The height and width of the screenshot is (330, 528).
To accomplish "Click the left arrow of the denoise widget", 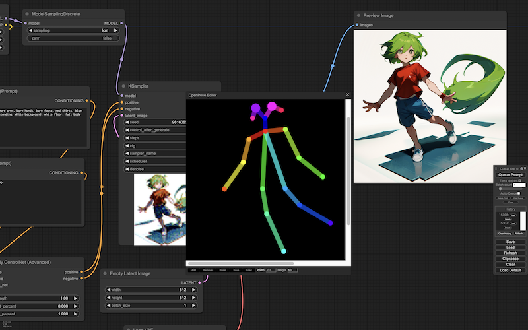I will [x=127, y=169].
